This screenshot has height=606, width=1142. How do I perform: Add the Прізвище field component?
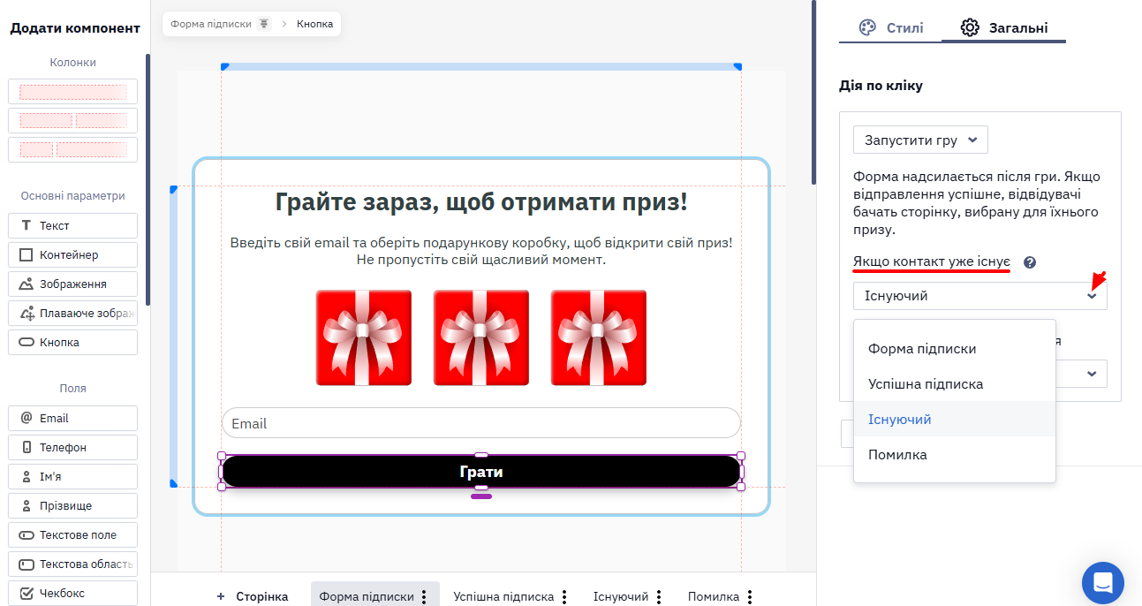pos(72,505)
